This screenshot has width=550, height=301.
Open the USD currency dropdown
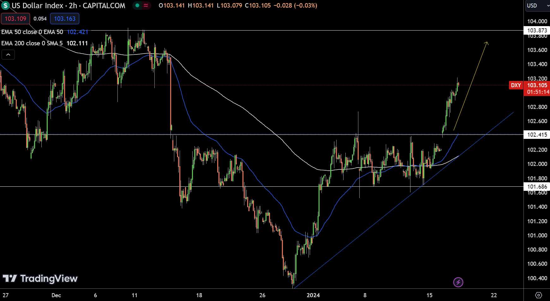(x=537, y=6)
